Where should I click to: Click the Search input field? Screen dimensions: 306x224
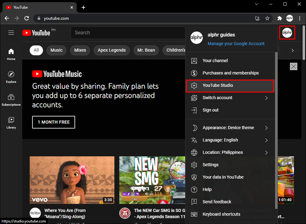click(x=128, y=33)
